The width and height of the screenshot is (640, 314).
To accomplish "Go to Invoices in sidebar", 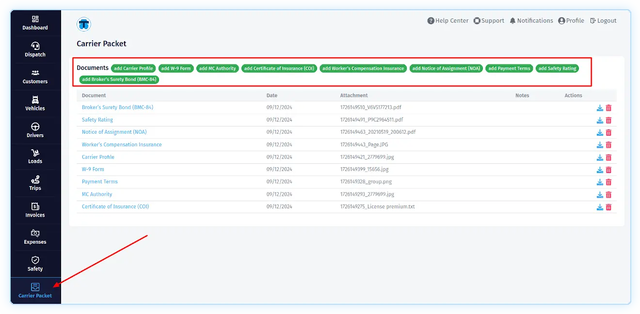I will (35, 210).
